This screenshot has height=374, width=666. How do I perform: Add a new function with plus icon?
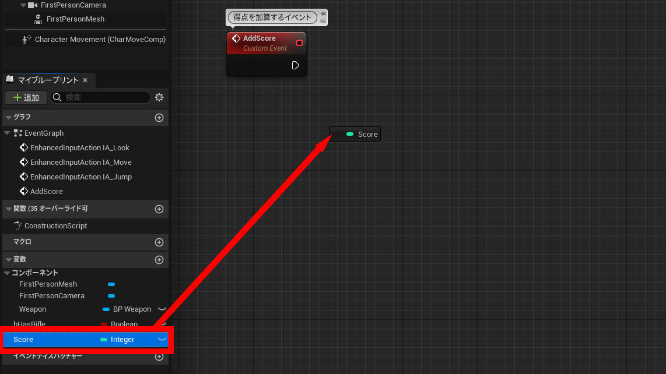(x=159, y=209)
